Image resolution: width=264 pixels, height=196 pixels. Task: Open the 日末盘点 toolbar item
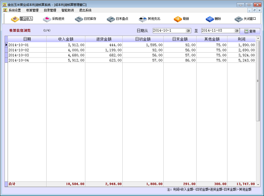117,18
